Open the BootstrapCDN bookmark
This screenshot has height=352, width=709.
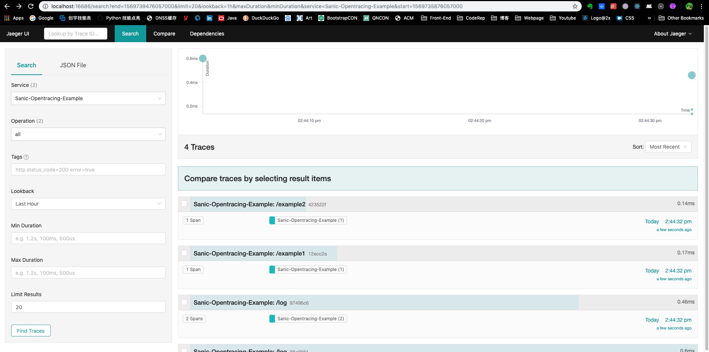[338, 18]
